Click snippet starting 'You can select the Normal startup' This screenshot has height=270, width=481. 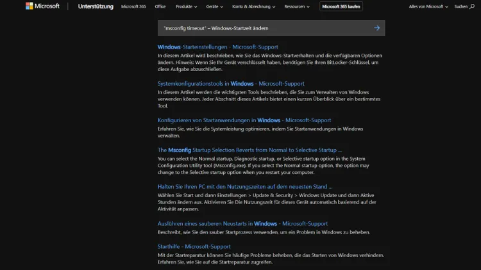click(x=263, y=166)
